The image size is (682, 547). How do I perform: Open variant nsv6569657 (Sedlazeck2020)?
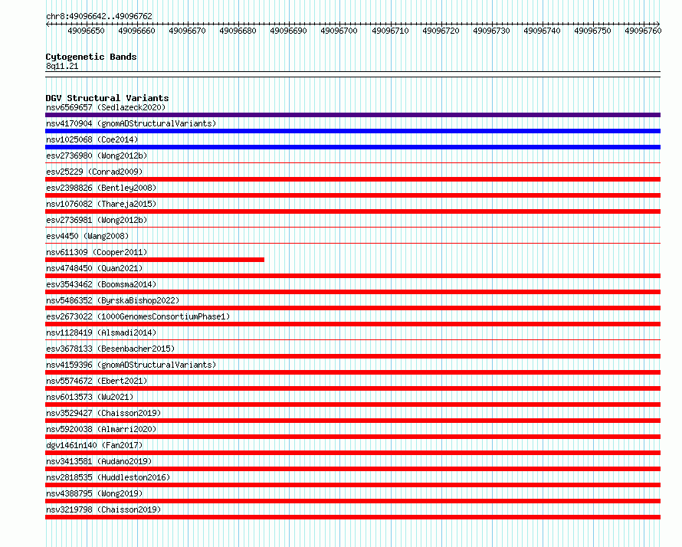pyautogui.click(x=106, y=107)
